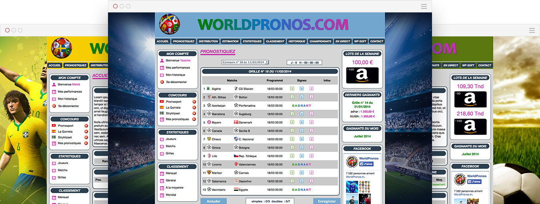Screen dimensions: 540x204
Task: Click the Enregister button
Action: (327, 201)
